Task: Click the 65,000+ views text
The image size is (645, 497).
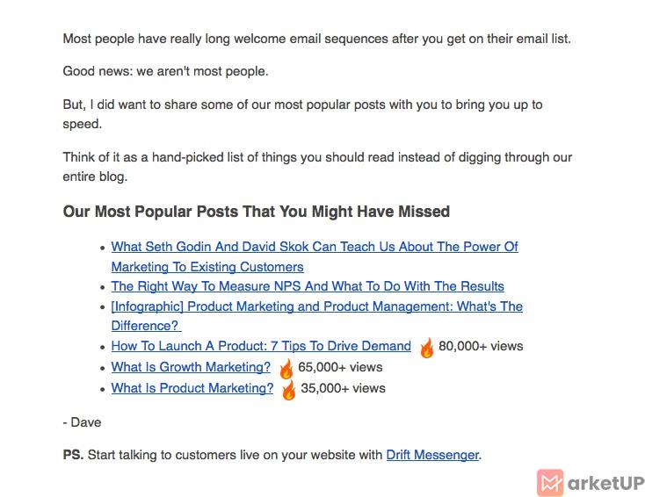Action: (340, 367)
